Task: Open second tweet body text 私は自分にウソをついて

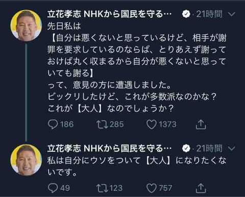Action: pyautogui.click(x=137, y=166)
